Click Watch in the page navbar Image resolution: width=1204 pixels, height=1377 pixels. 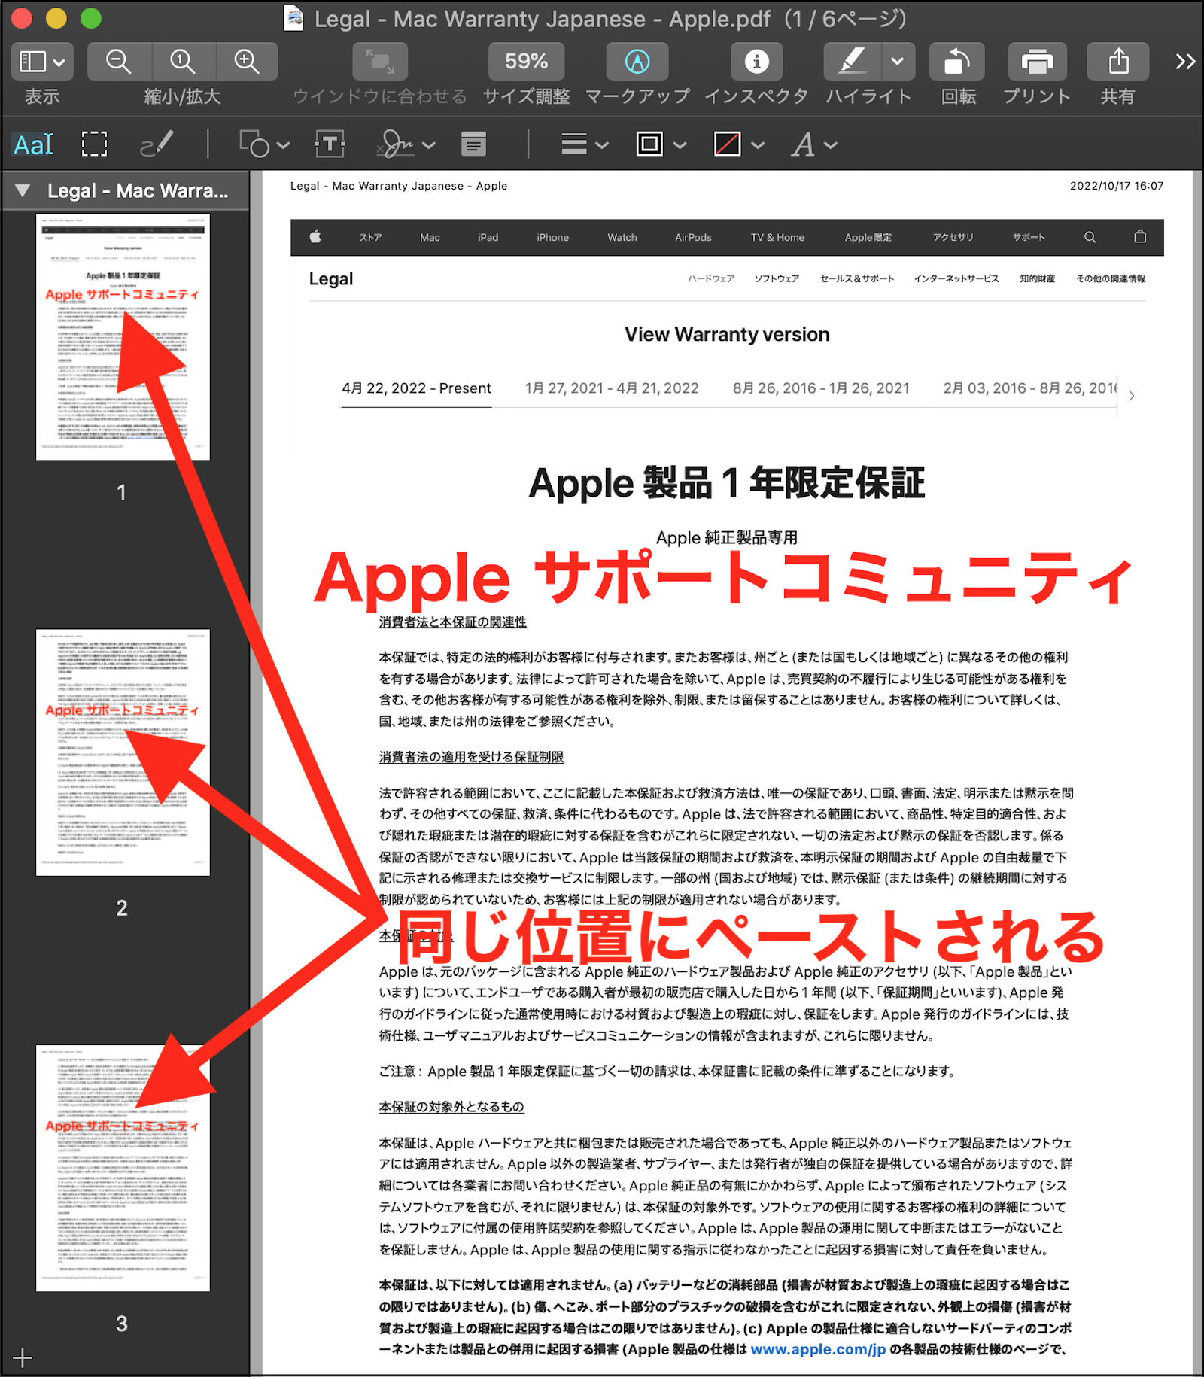pyautogui.click(x=622, y=237)
